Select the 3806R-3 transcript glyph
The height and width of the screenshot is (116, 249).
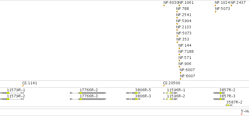pos(133,99)
